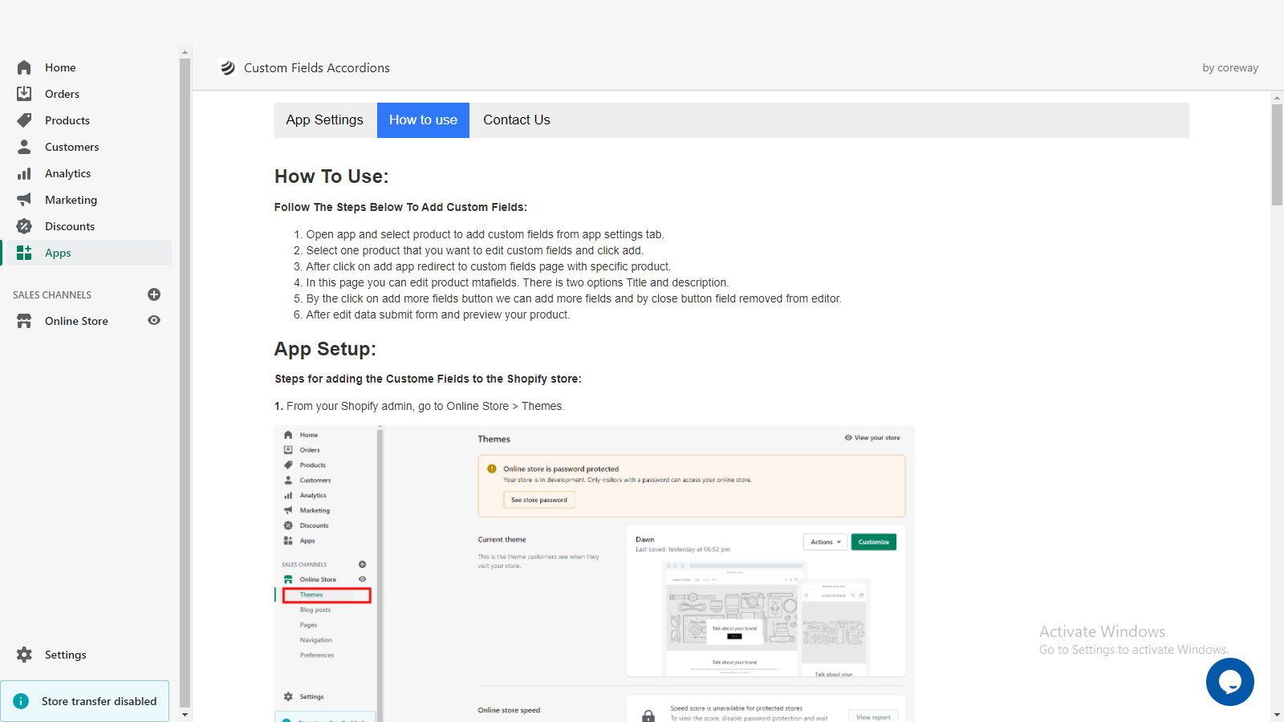Click the Settings gear icon
Image resolution: width=1284 pixels, height=722 pixels.
(24, 655)
